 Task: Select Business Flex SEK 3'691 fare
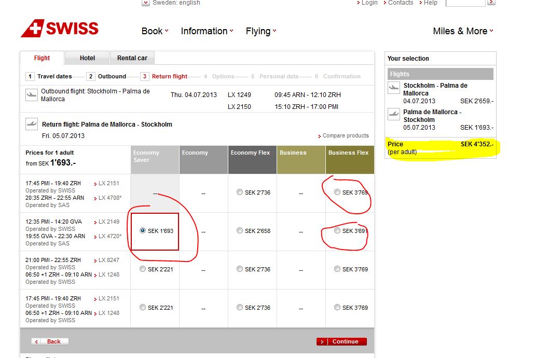pyautogui.click(x=337, y=231)
